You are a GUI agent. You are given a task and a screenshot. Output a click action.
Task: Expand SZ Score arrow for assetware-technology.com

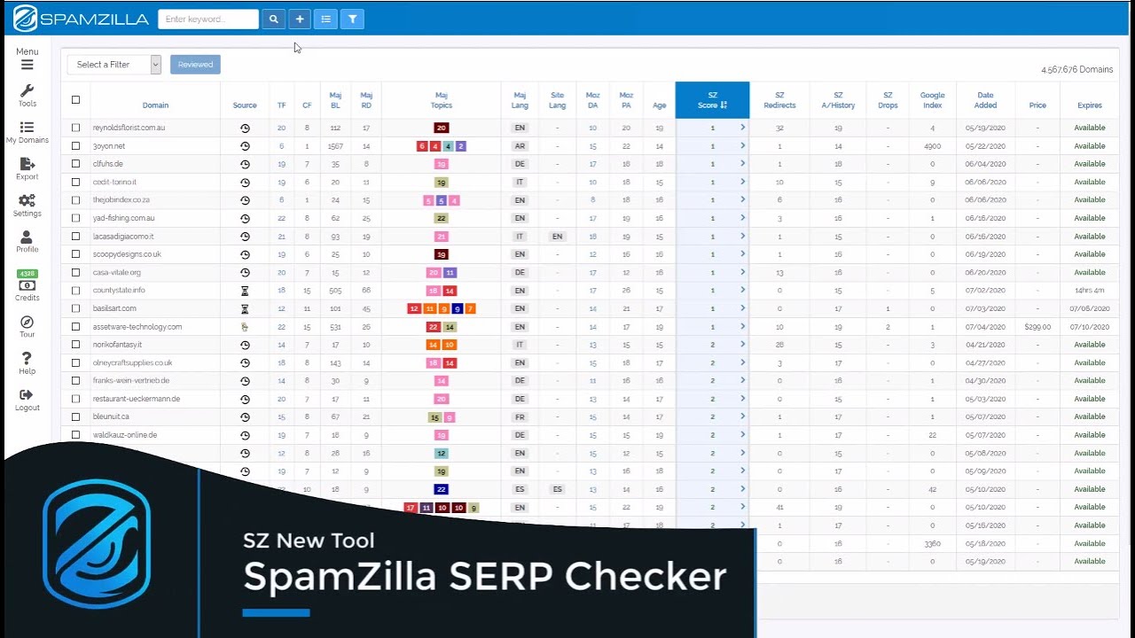[x=742, y=326]
